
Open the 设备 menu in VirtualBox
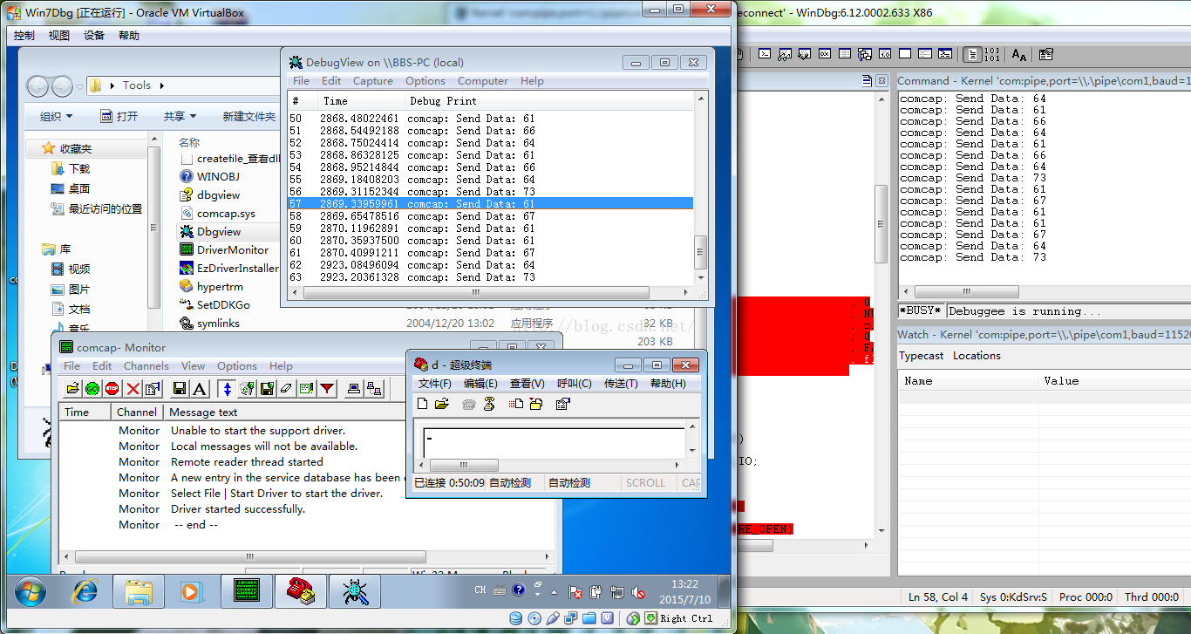pos(94,36)
